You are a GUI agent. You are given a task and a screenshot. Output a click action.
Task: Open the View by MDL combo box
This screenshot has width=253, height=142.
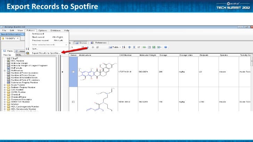pos(36,55)
